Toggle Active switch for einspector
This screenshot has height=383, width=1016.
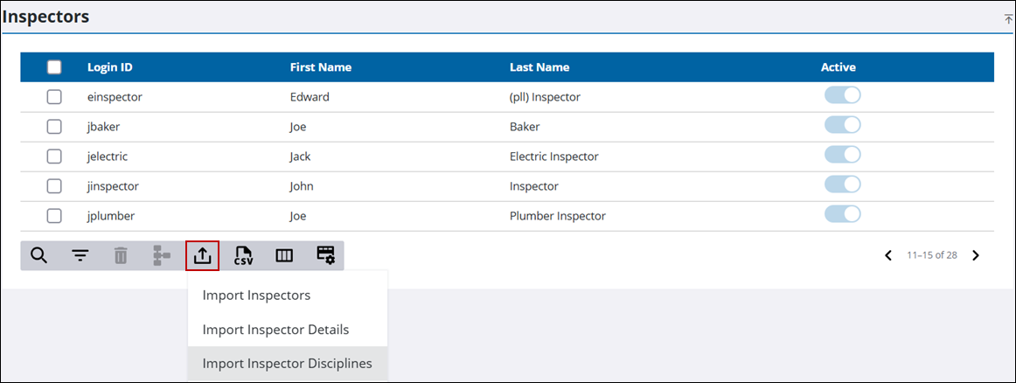click(x=842, y=95)
